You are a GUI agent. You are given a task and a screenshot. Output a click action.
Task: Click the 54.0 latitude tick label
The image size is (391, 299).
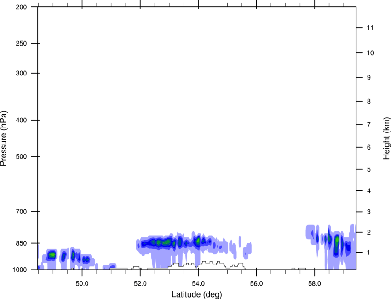coord(198,284)
